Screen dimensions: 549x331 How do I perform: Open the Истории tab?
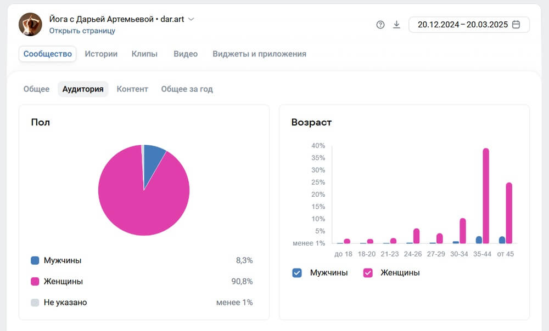tap(101, 54)
